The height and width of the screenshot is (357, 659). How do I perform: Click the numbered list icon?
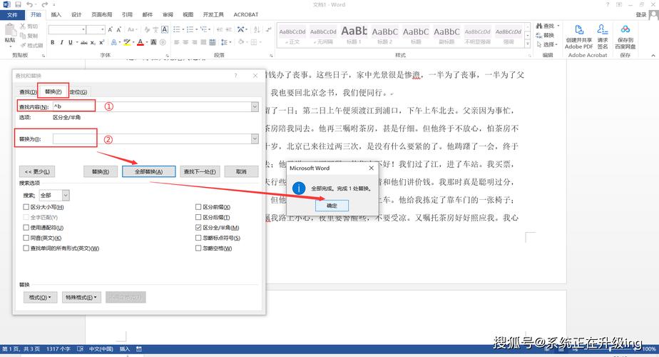(191, 29)
